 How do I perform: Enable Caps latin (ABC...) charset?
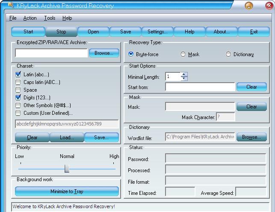point(18,82)
